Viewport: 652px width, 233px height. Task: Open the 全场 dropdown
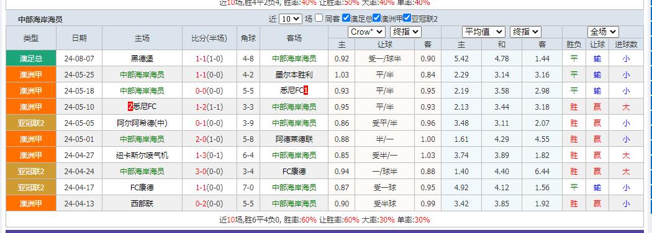tap(603, 32)
